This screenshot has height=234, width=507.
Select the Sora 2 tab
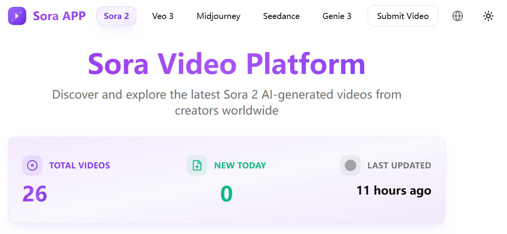coord(116,16)
